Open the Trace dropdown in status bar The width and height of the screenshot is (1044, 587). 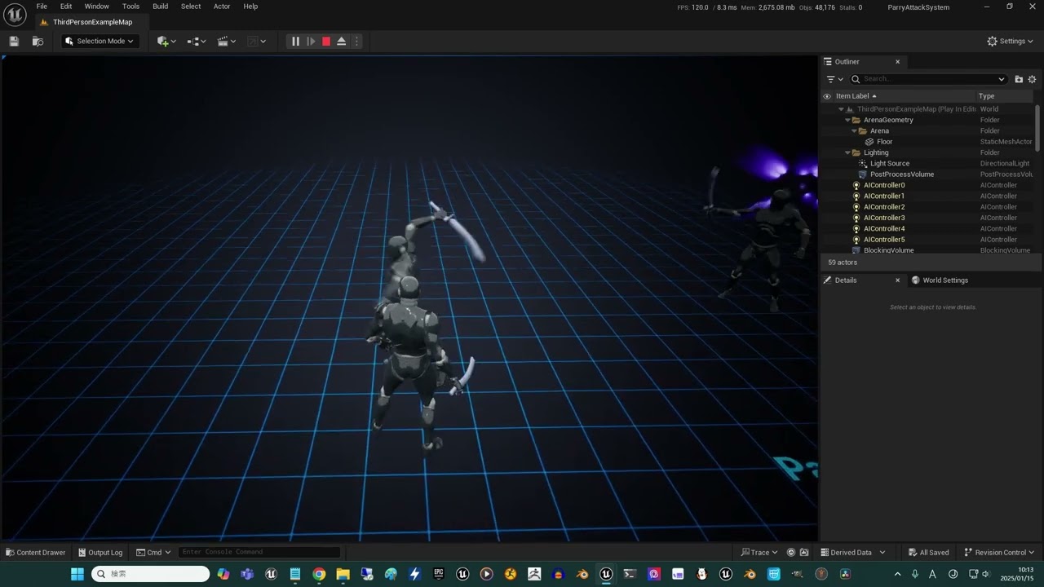[759, 553]
